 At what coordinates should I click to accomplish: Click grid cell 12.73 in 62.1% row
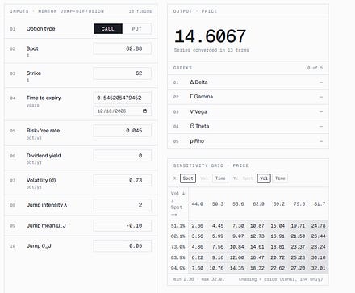(257, 236)
